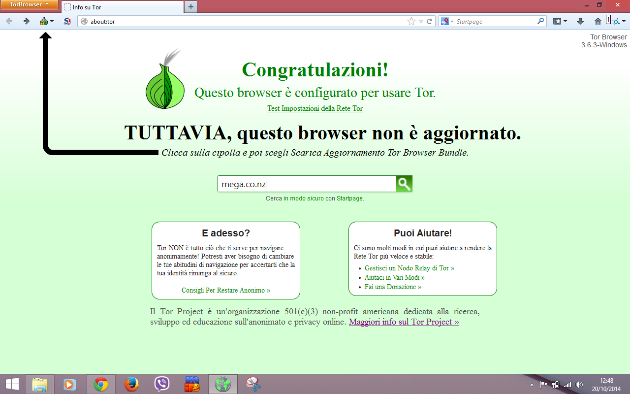Open Consigli Per Restare Anonimo link

(x=226, y=291)
